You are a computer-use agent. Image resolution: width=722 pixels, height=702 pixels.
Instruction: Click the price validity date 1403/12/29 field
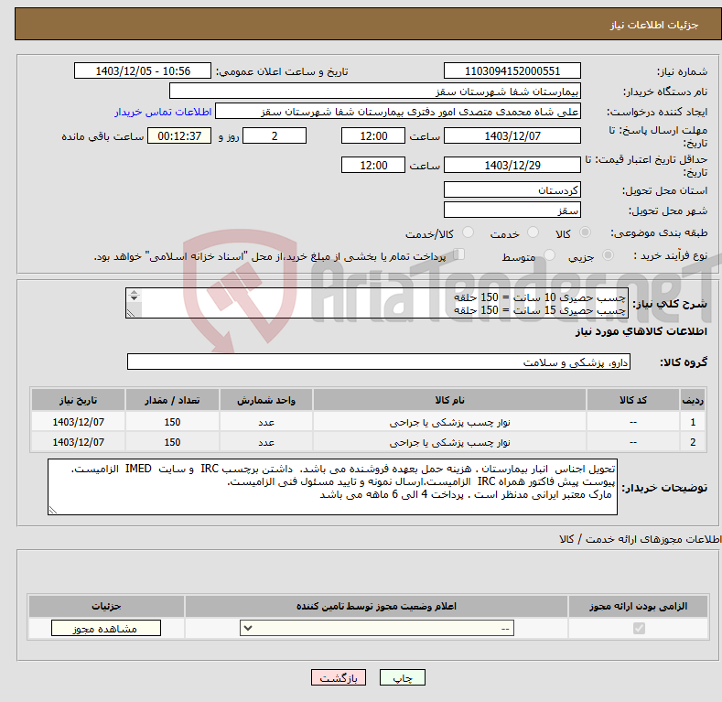point(512,165)
